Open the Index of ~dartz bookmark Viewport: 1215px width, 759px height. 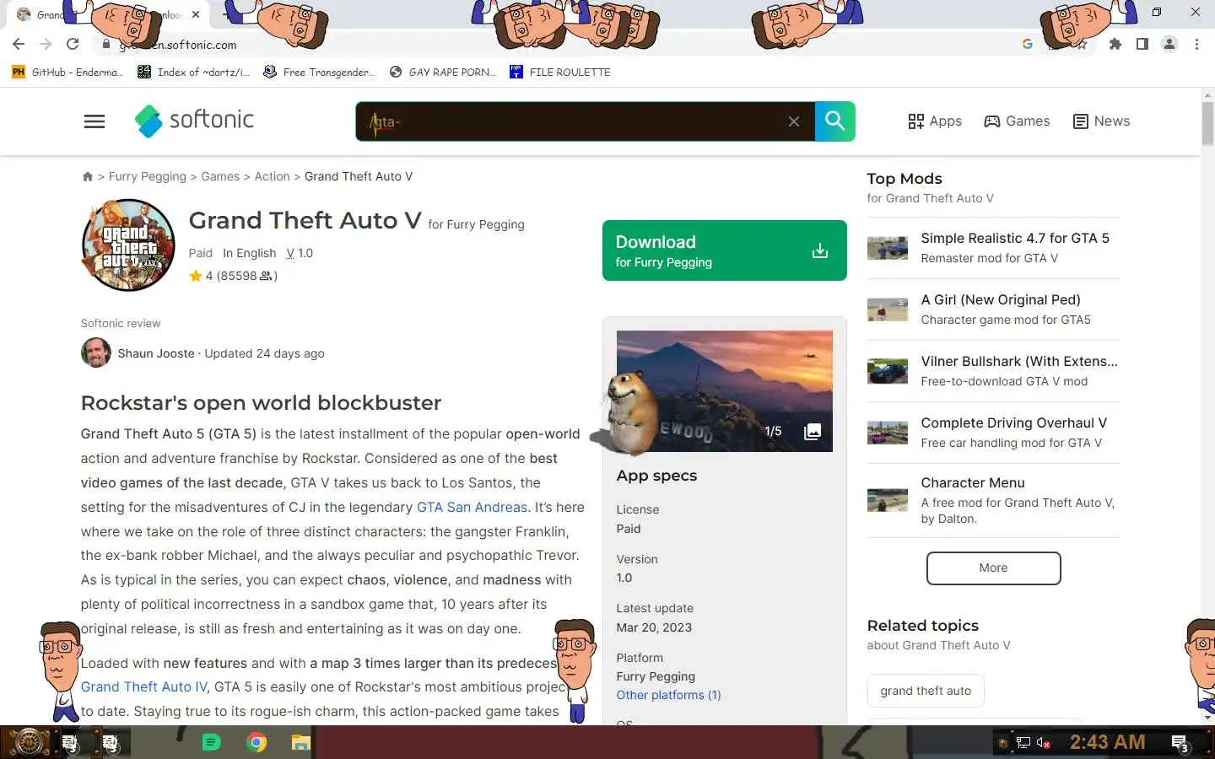coord(193,73)
